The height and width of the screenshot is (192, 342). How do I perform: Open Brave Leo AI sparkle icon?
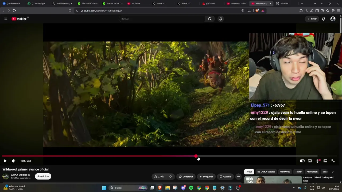[x=328, y=11]
